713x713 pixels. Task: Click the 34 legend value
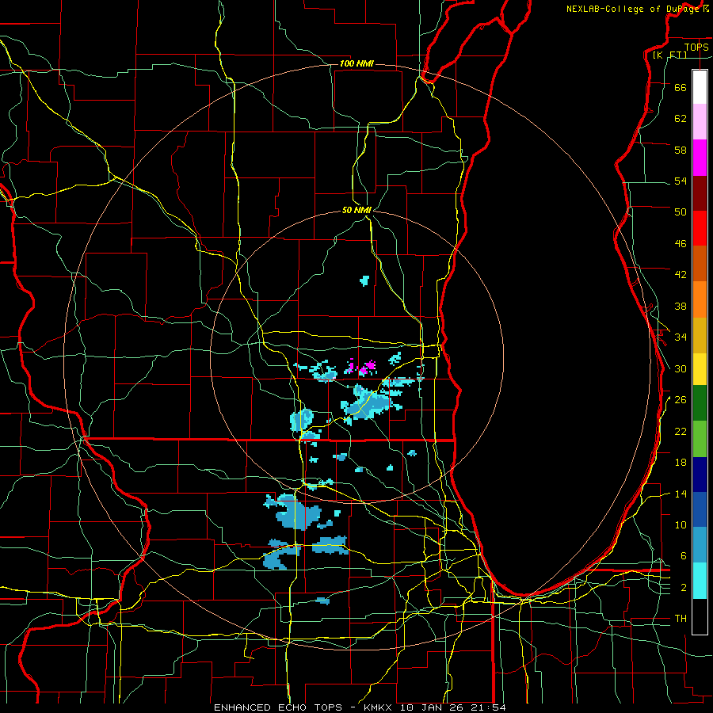coord(681,337)
